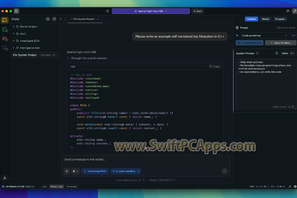Open the Developer terminal sidebar icon

click(x=5, y=29)
